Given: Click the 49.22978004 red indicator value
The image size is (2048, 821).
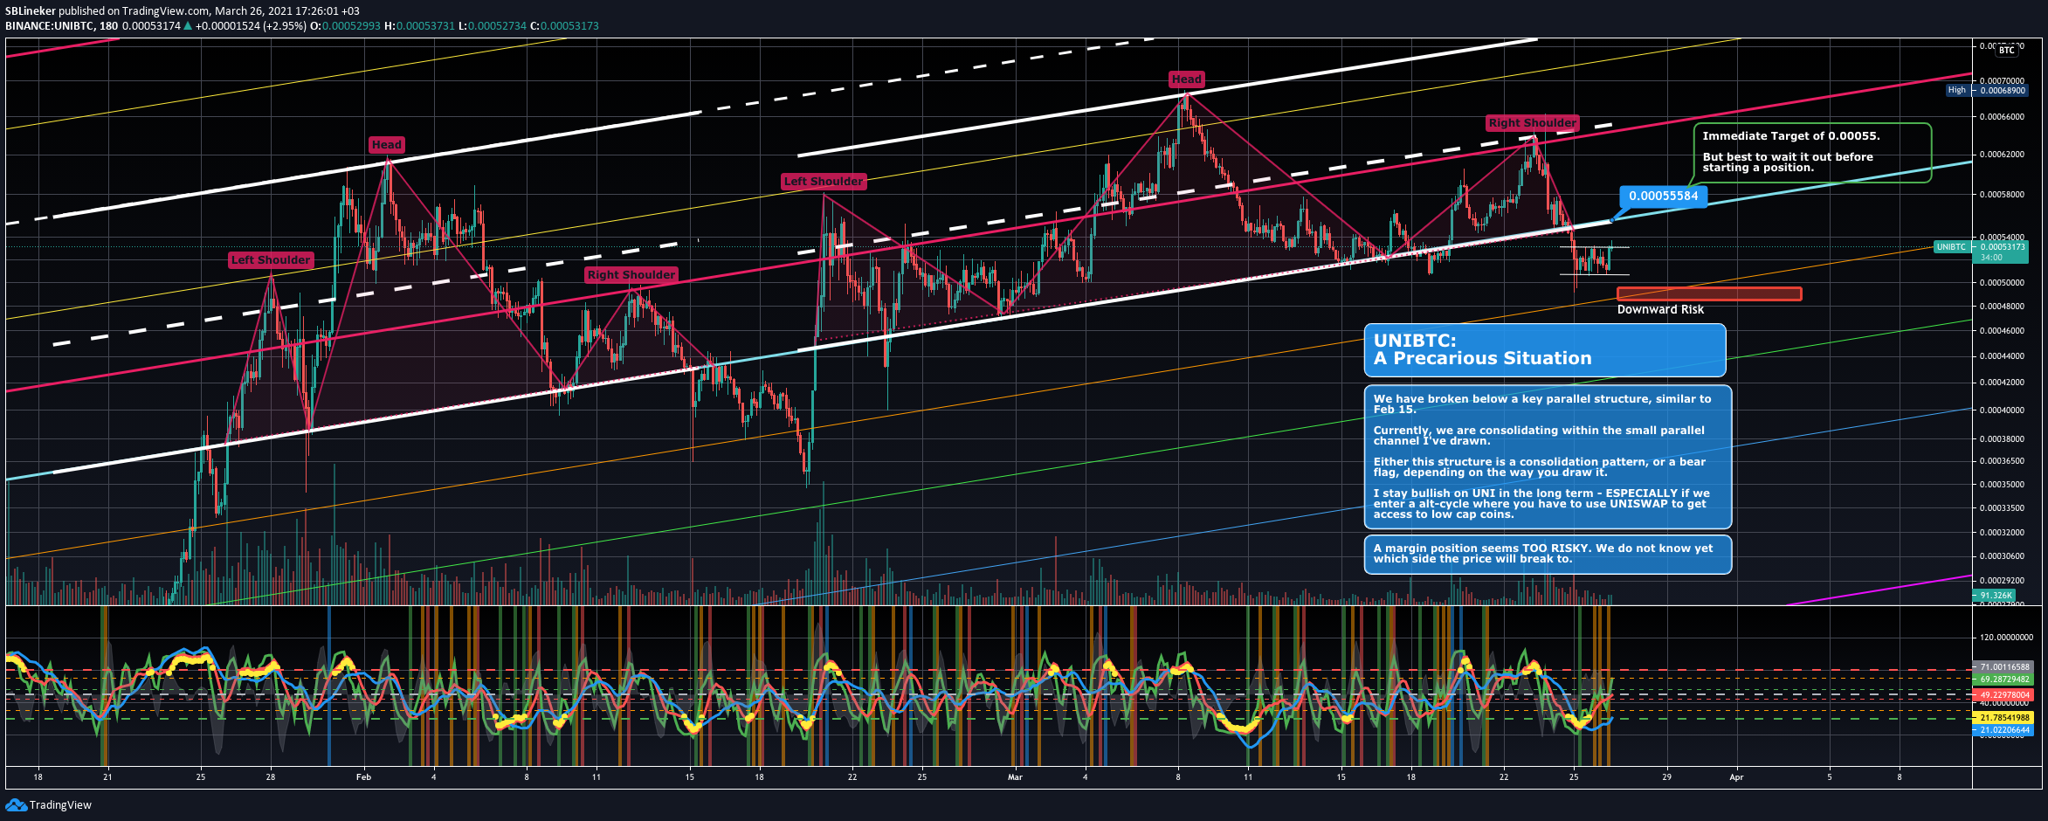Looking at the screenshot, I should coord(2003,695).
